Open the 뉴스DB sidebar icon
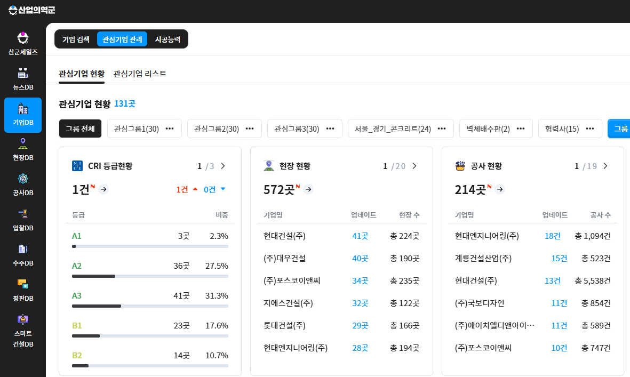This screenshot has height=377, width=630. pos(23,78)
